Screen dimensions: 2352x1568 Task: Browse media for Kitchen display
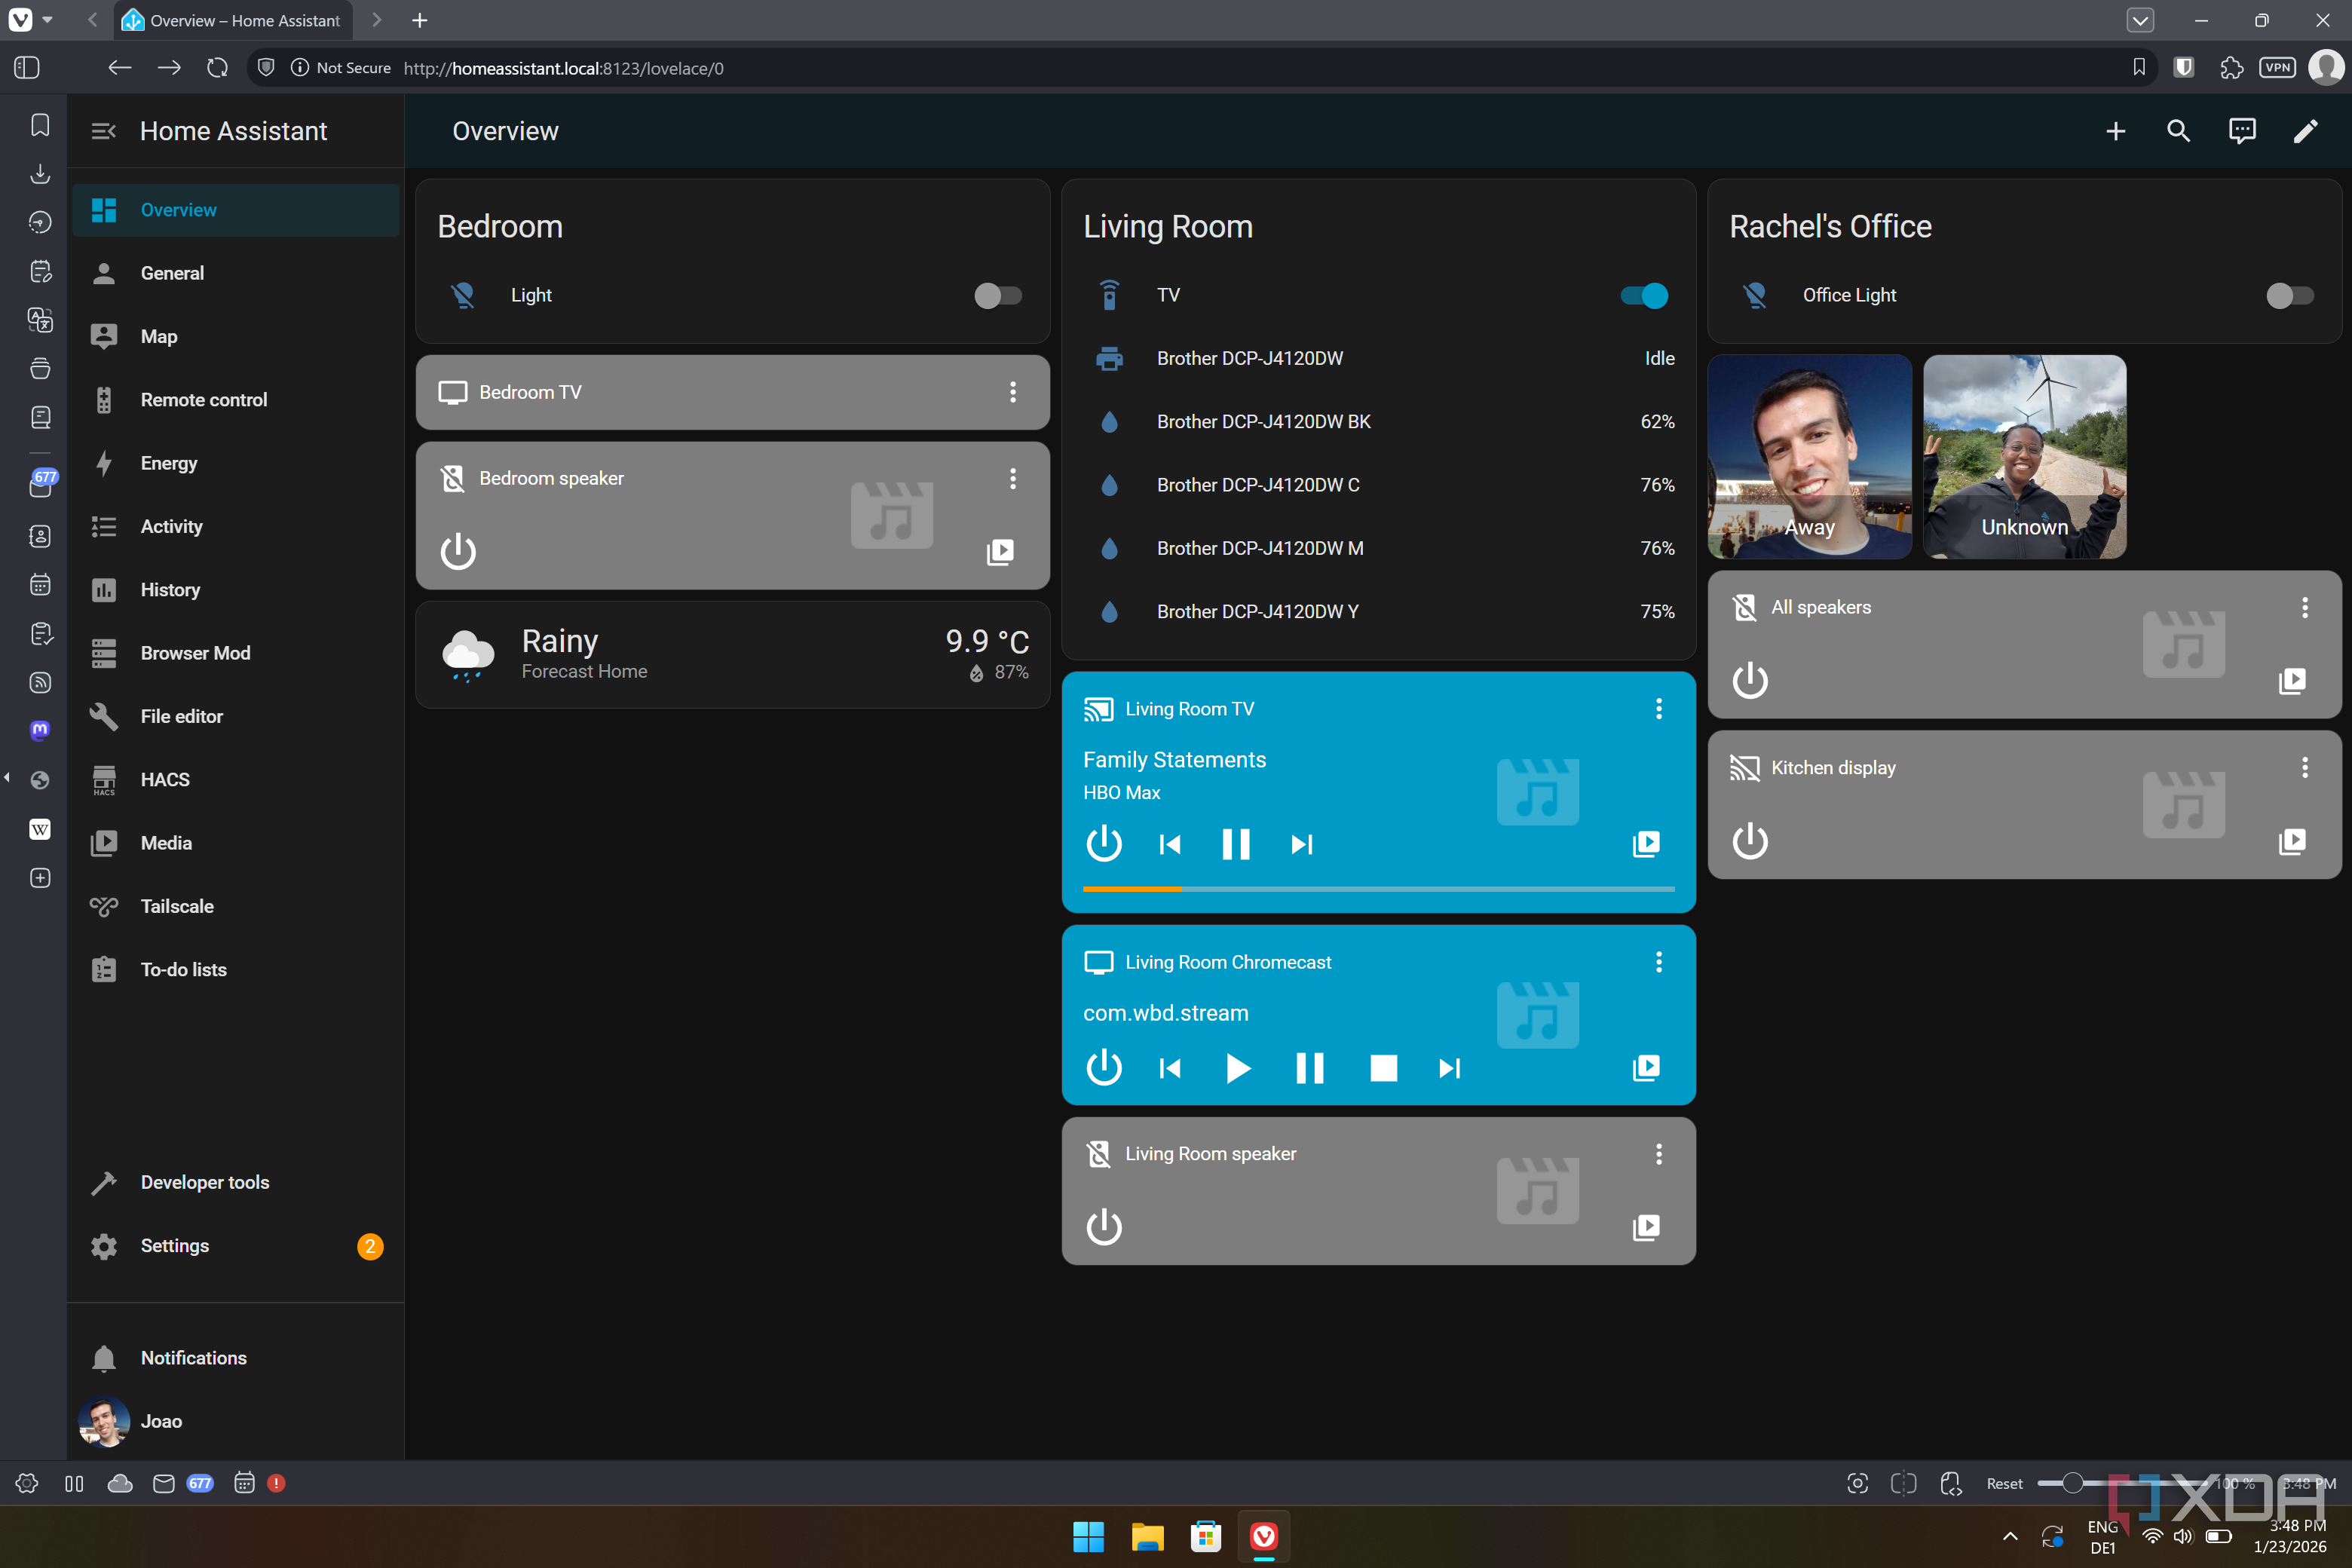[x=2292, y=841]
